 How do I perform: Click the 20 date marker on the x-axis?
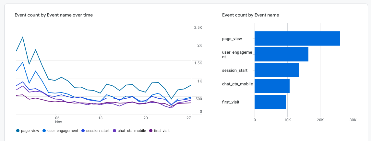click(145, 118)
